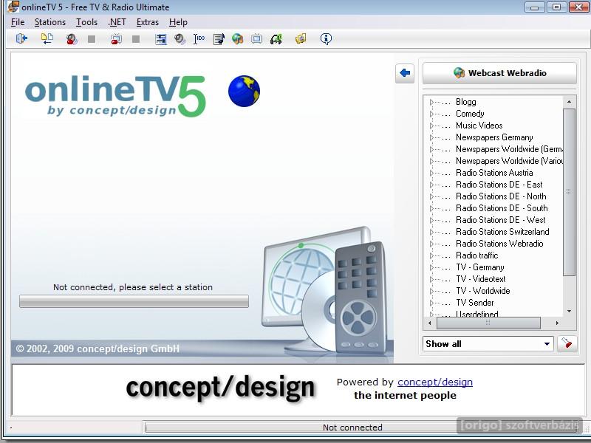Click the headphones music toolbar icon
Image resolution: width=591 pixels, height=443 pixels.
tap(276, 39)
